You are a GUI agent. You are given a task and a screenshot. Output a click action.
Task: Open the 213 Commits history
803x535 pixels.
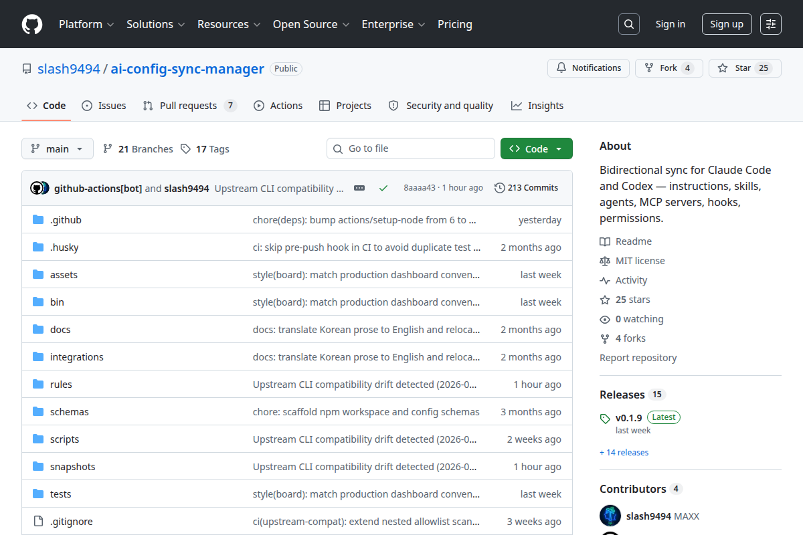[x=526, y=188]
